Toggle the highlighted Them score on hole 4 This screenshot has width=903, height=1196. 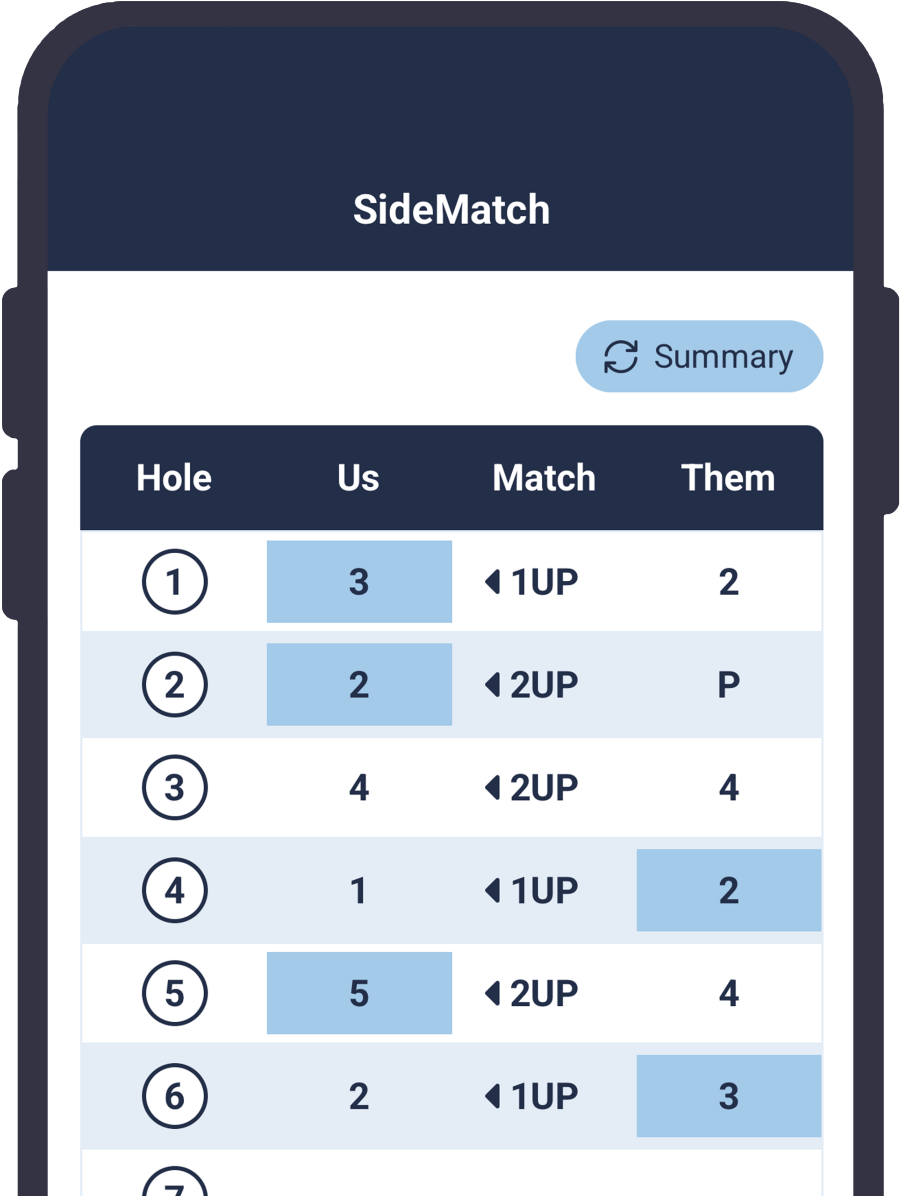pyautogui.click(x=728, y=890)
